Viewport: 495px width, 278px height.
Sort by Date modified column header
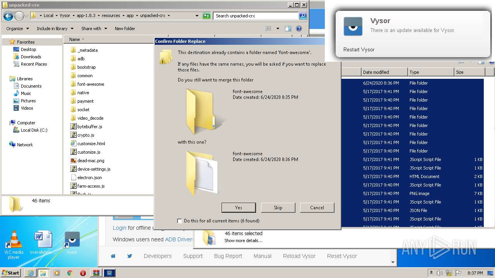point(384,72)
